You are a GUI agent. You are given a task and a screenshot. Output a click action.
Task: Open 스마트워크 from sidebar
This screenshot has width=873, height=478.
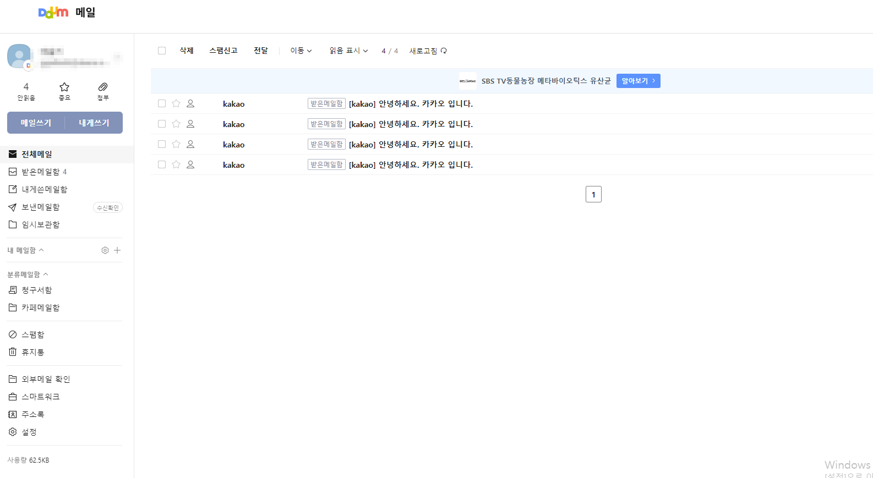(x=40, y=397)
